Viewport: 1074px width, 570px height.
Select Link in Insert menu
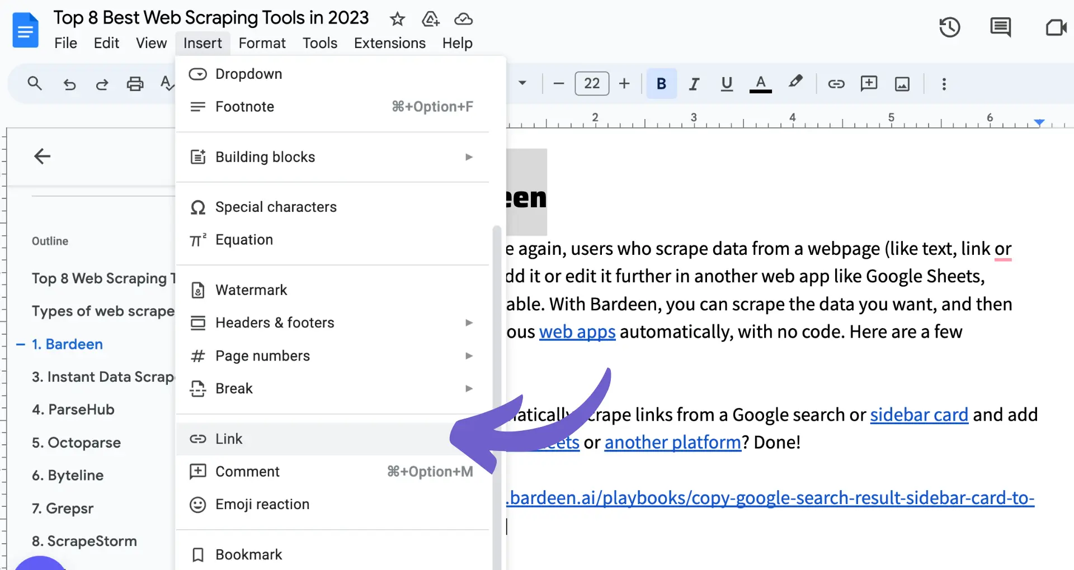pyautogui.click(x=332, y=439)
